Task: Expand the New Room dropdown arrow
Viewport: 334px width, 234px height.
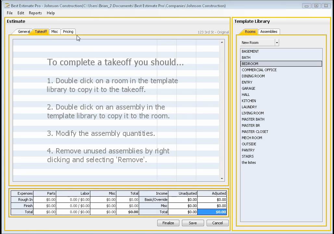Action: click(277, 43)
